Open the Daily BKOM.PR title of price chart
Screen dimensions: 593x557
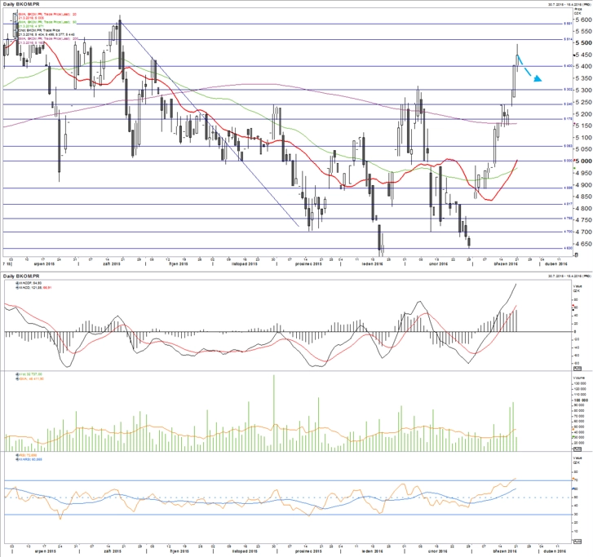(x=21, y=4)
